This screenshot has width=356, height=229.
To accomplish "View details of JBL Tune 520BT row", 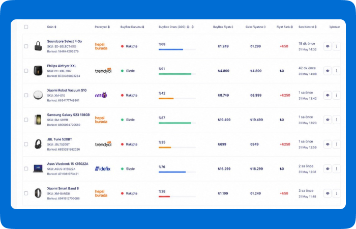I will (328, 144).
